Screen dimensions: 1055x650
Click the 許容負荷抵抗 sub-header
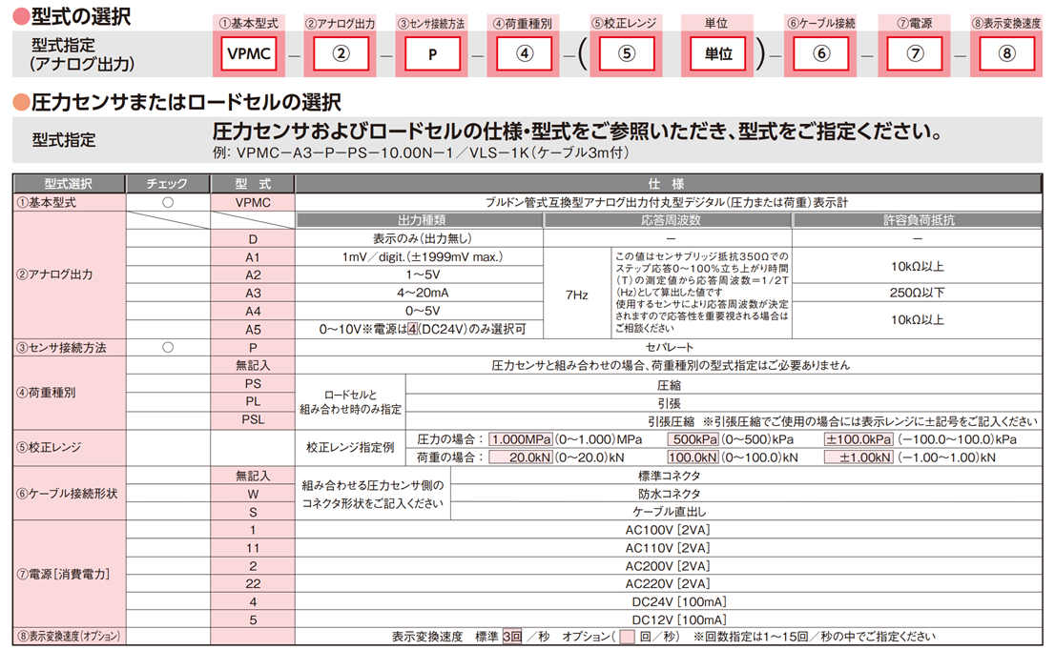click(x=919, y=220)
